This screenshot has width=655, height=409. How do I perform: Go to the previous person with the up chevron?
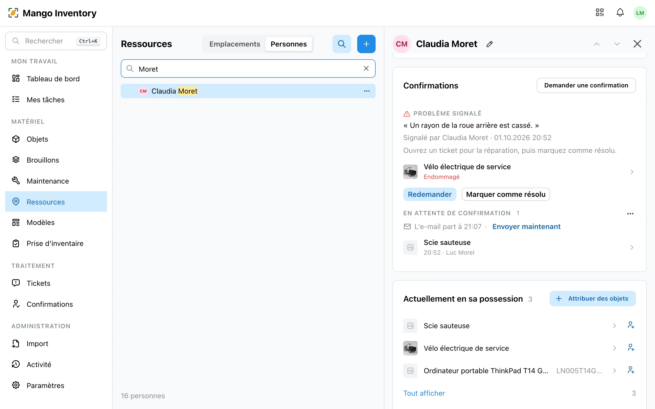point(597,44)
